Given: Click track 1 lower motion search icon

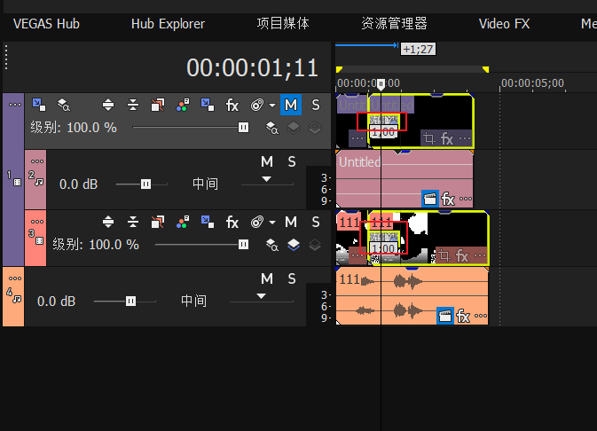Looking at the screenshot, I should (x=271, y=128).
